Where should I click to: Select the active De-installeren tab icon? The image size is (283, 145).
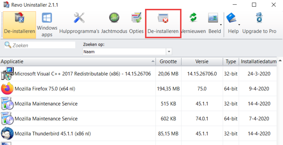[x=20, y=24]
